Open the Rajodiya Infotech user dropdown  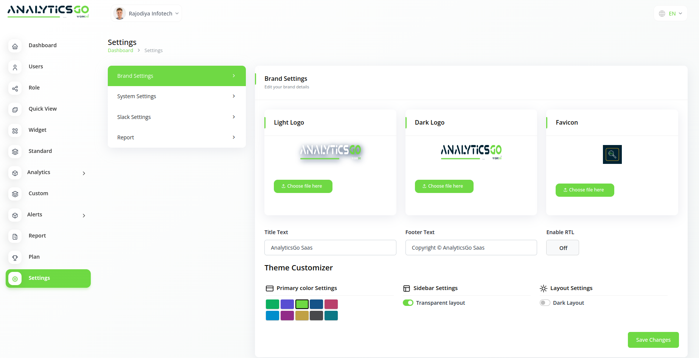(146, 14)
